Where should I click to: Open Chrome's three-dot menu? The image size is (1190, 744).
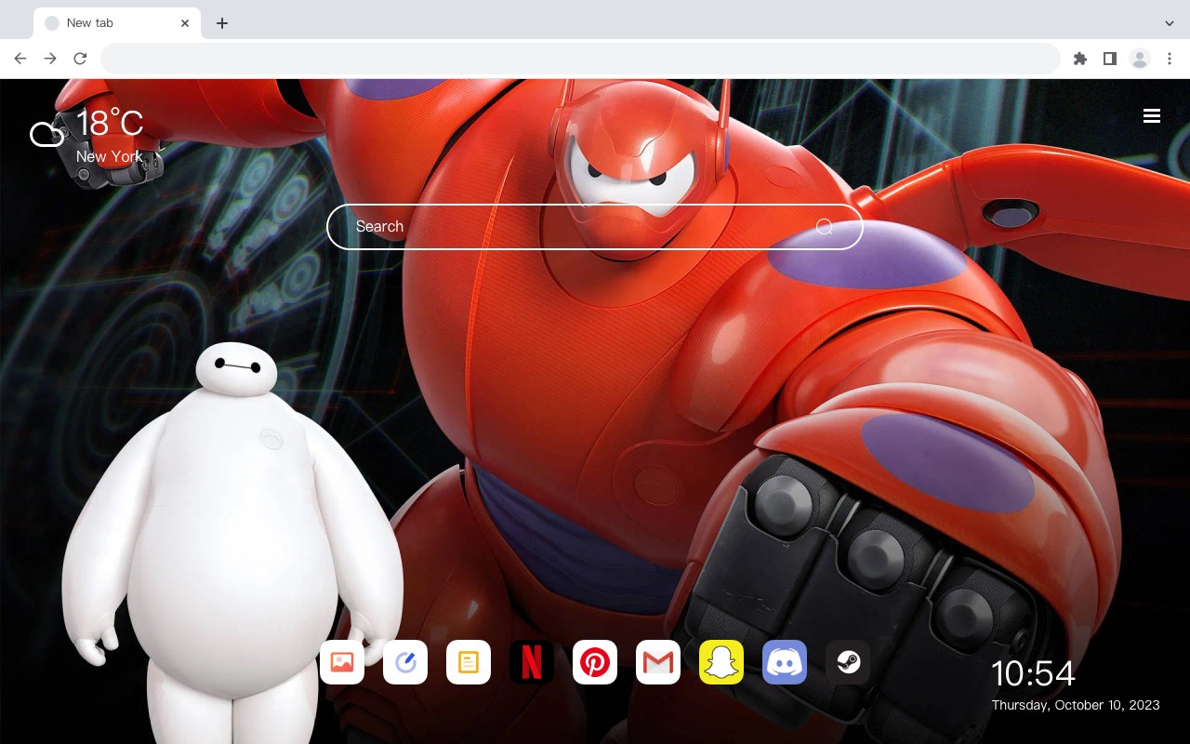pos(1170,59)
